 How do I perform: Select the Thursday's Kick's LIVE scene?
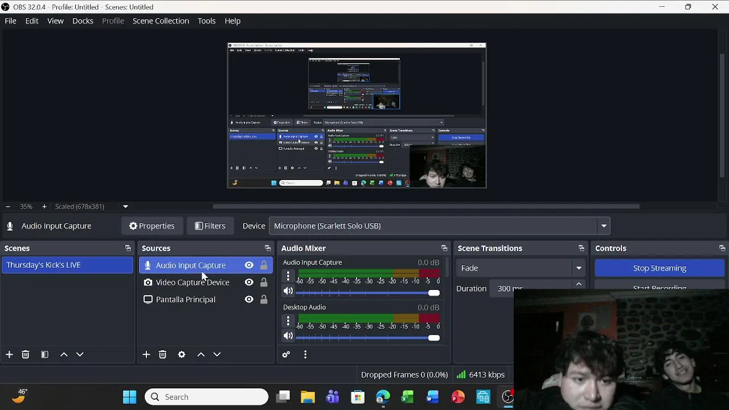(67, 265)
